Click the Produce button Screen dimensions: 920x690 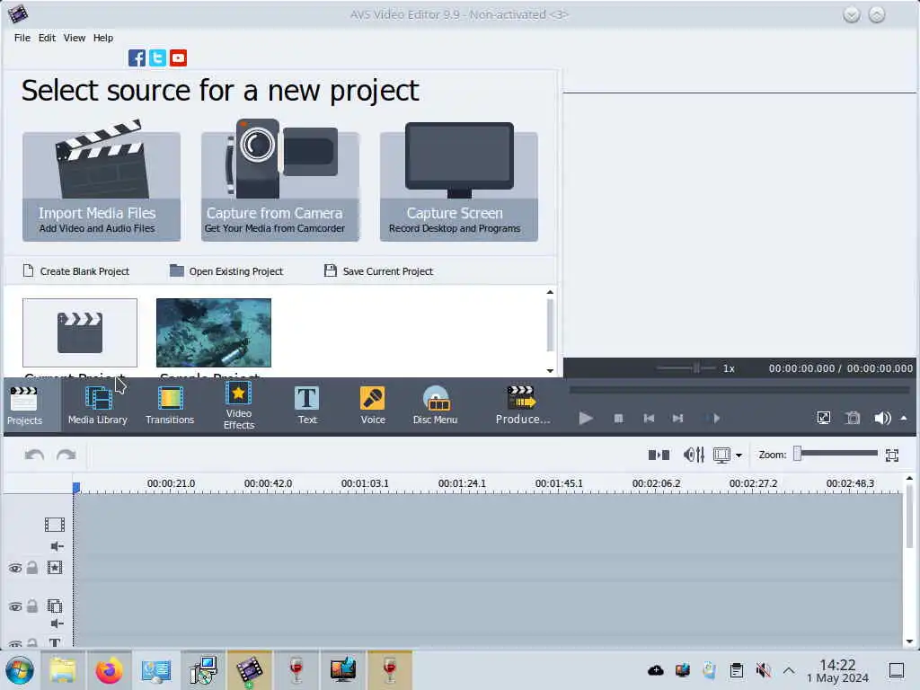point(522,406)
